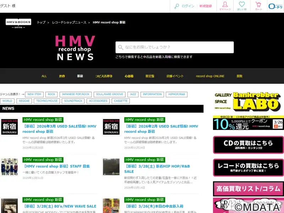The width and height of the screenshot is (284, 213).
Task: Select the 買取 nav tab
Action: (239, 76)
